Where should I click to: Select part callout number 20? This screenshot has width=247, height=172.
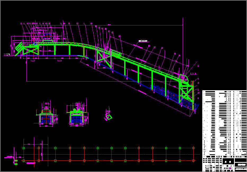155,47
